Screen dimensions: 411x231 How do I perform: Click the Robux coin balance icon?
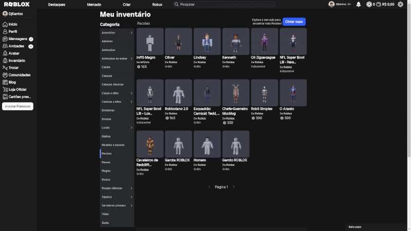(x=369, y=4)
